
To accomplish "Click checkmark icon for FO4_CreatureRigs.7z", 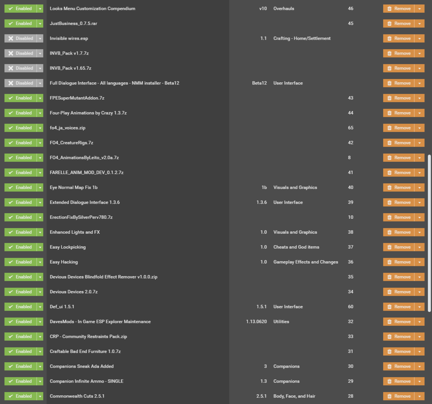I will [11, 143].
